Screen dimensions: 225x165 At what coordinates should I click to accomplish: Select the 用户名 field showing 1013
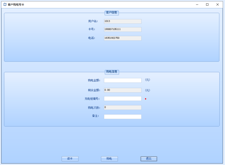click(123, 21)
